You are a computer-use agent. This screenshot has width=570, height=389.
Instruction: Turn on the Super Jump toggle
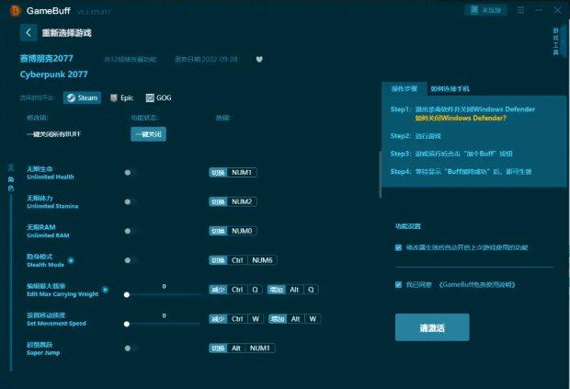128,349
